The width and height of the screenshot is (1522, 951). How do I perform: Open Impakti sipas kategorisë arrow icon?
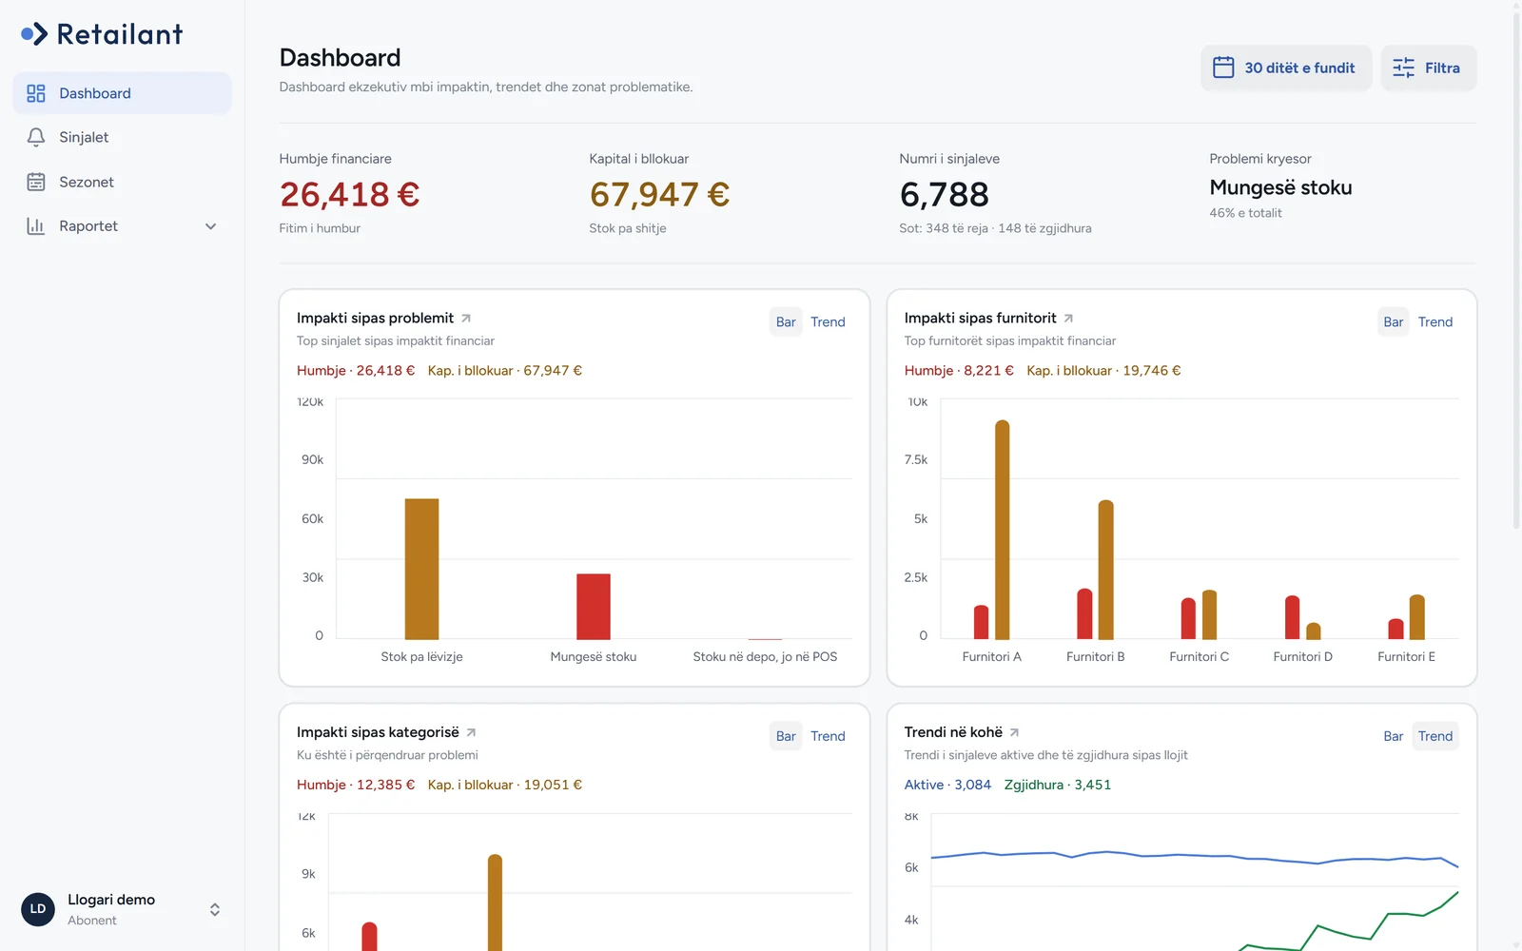[471, 732]
